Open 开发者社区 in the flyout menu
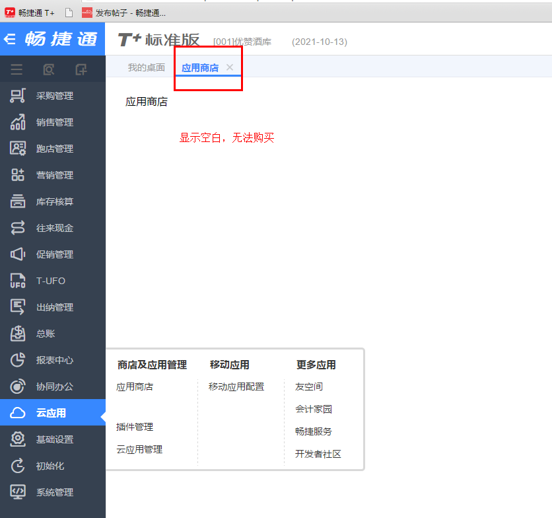 point(318,454)
